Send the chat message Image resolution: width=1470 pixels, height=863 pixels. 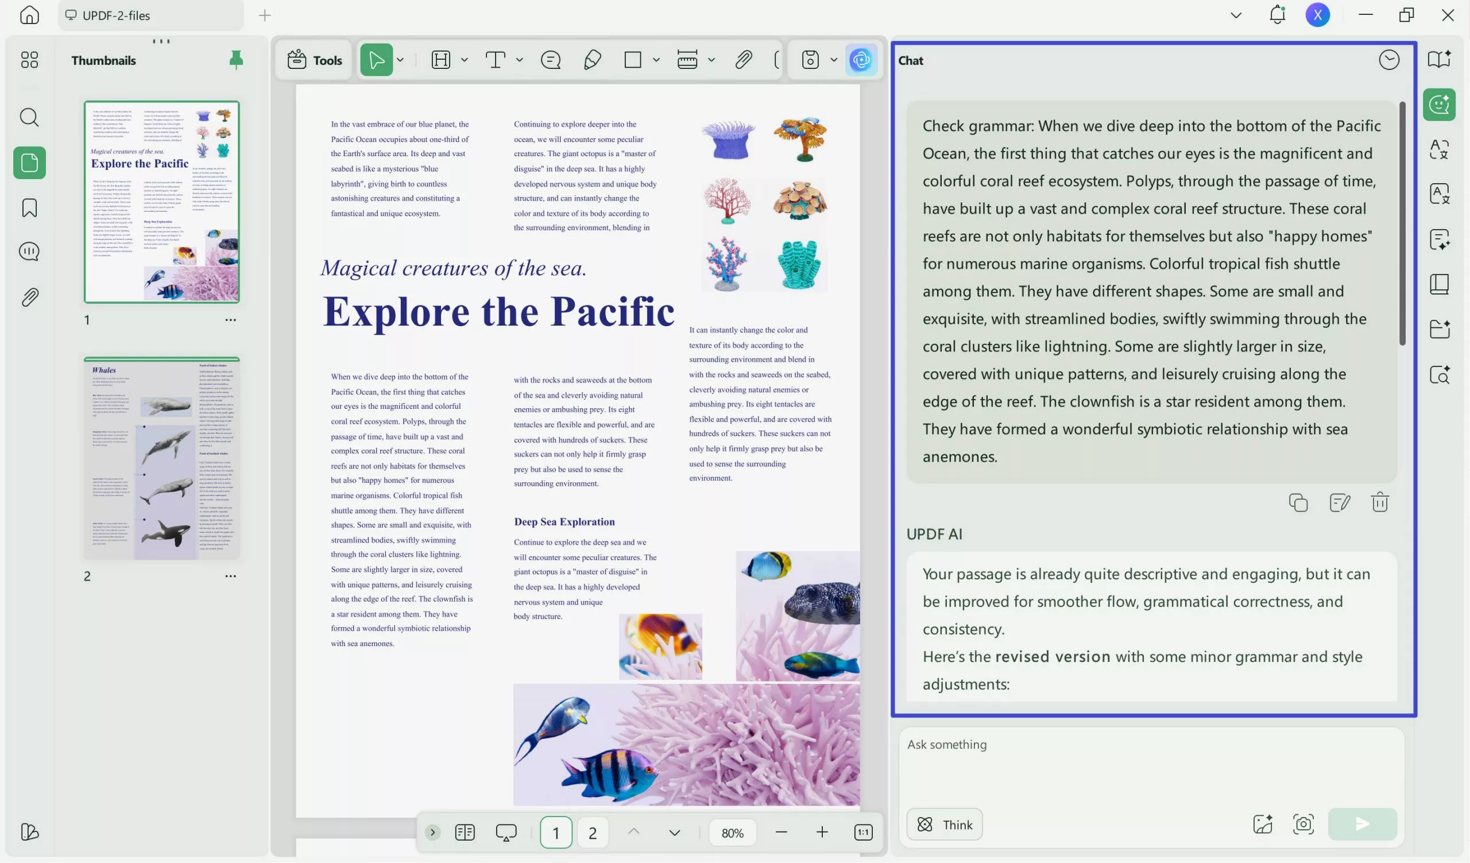coord(1361,824)
